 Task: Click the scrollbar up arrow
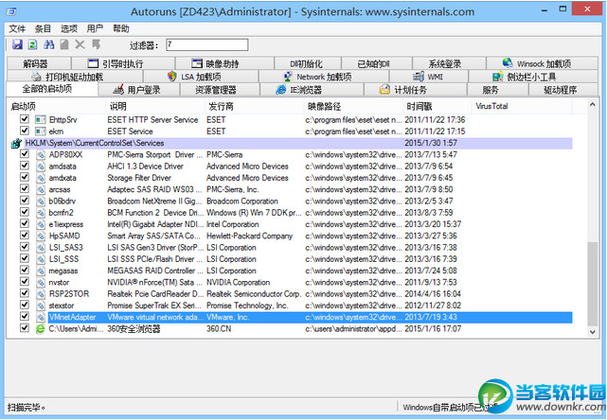(592, 105)
